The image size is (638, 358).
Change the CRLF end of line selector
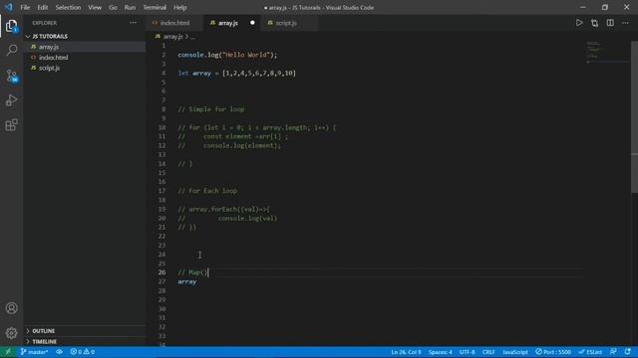488,352
